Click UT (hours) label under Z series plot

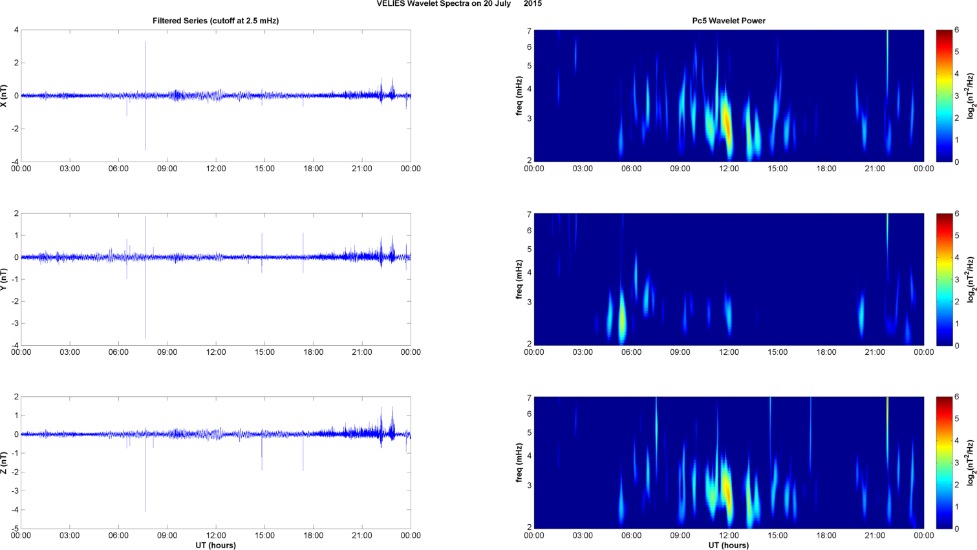pos(215,545)
